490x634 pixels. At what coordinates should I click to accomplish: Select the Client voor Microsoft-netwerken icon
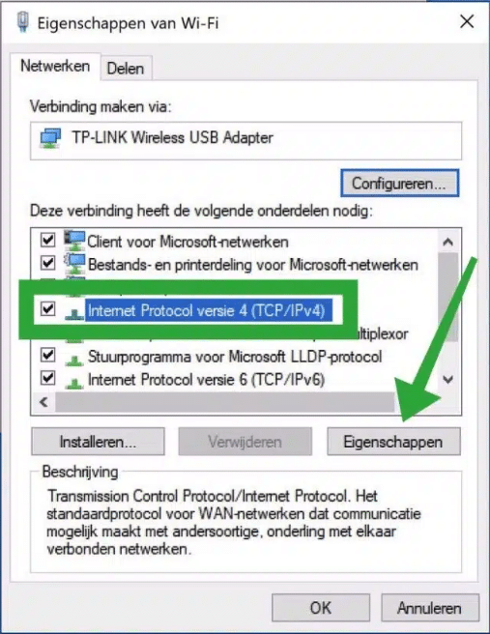(x=75, y=241)
